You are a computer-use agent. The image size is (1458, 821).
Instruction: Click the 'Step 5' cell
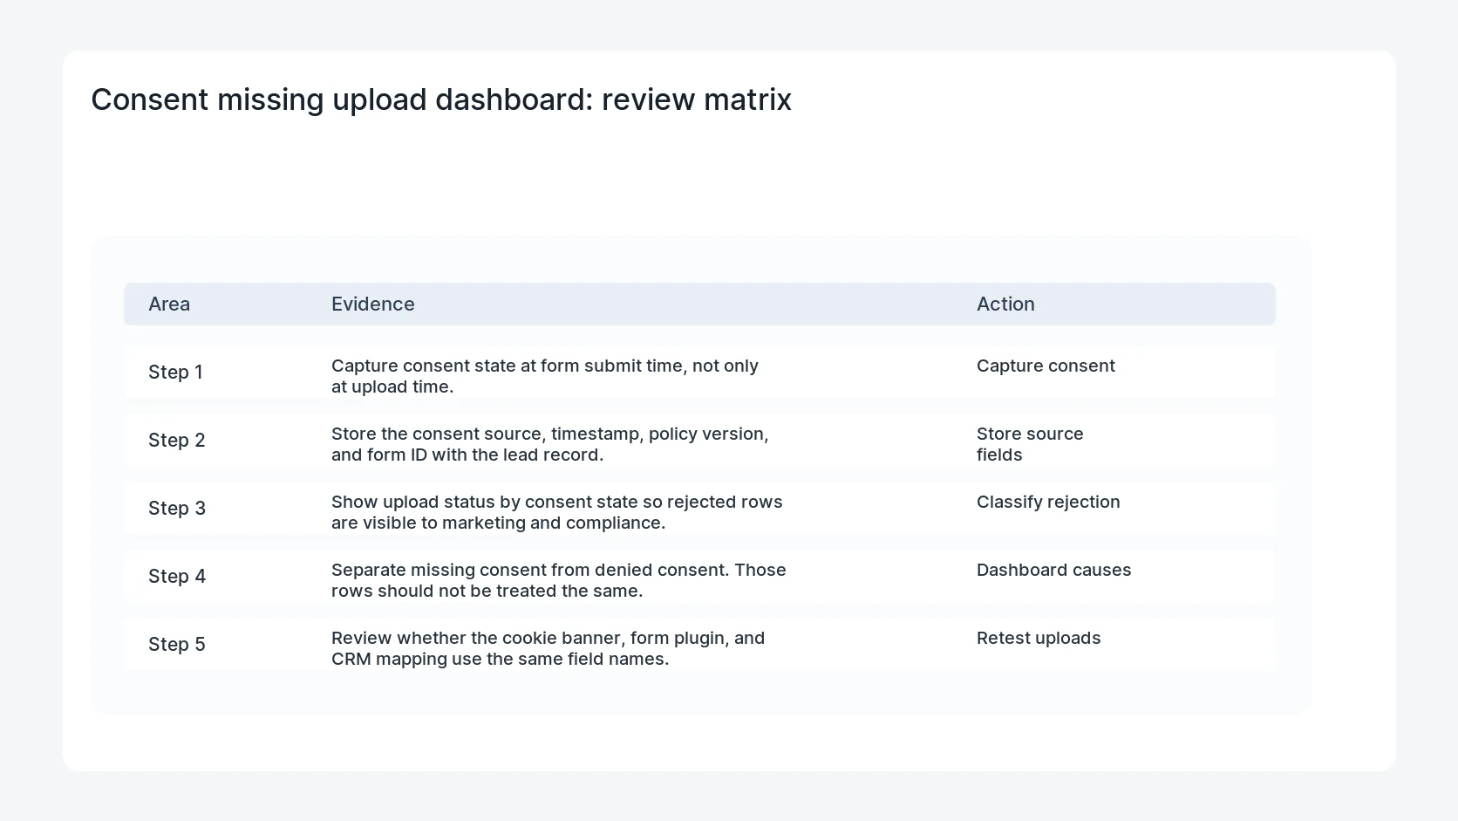[177, 644]
